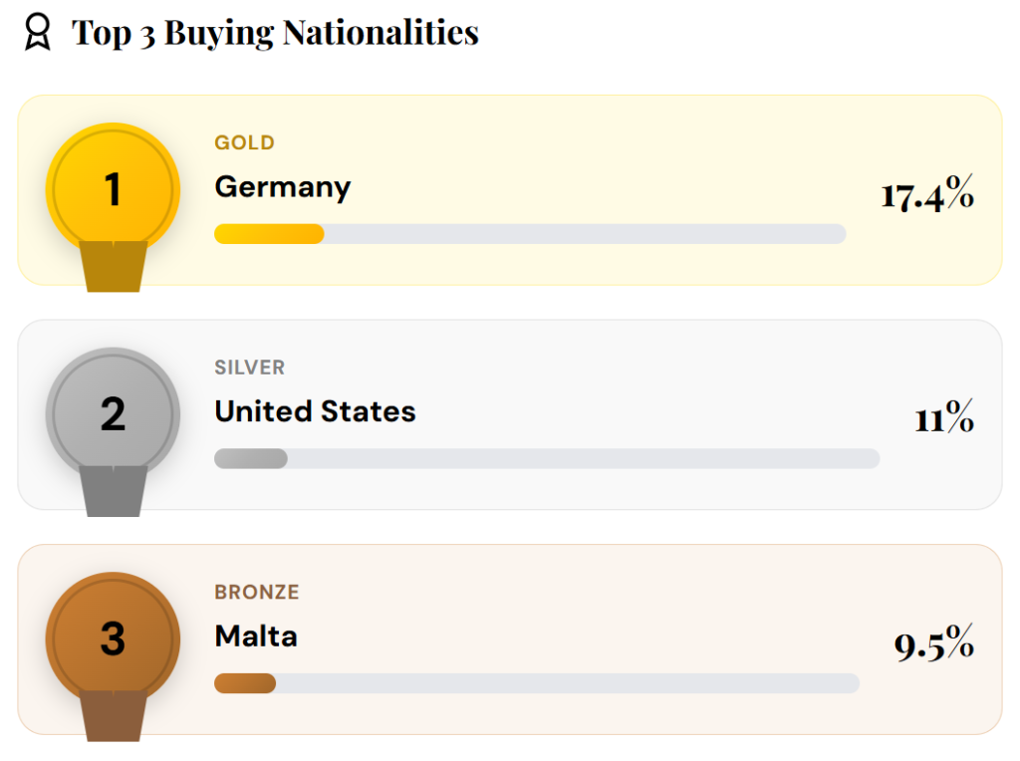
Task: Click the bronze number 3 medal
Action: (x=113, y=638)
